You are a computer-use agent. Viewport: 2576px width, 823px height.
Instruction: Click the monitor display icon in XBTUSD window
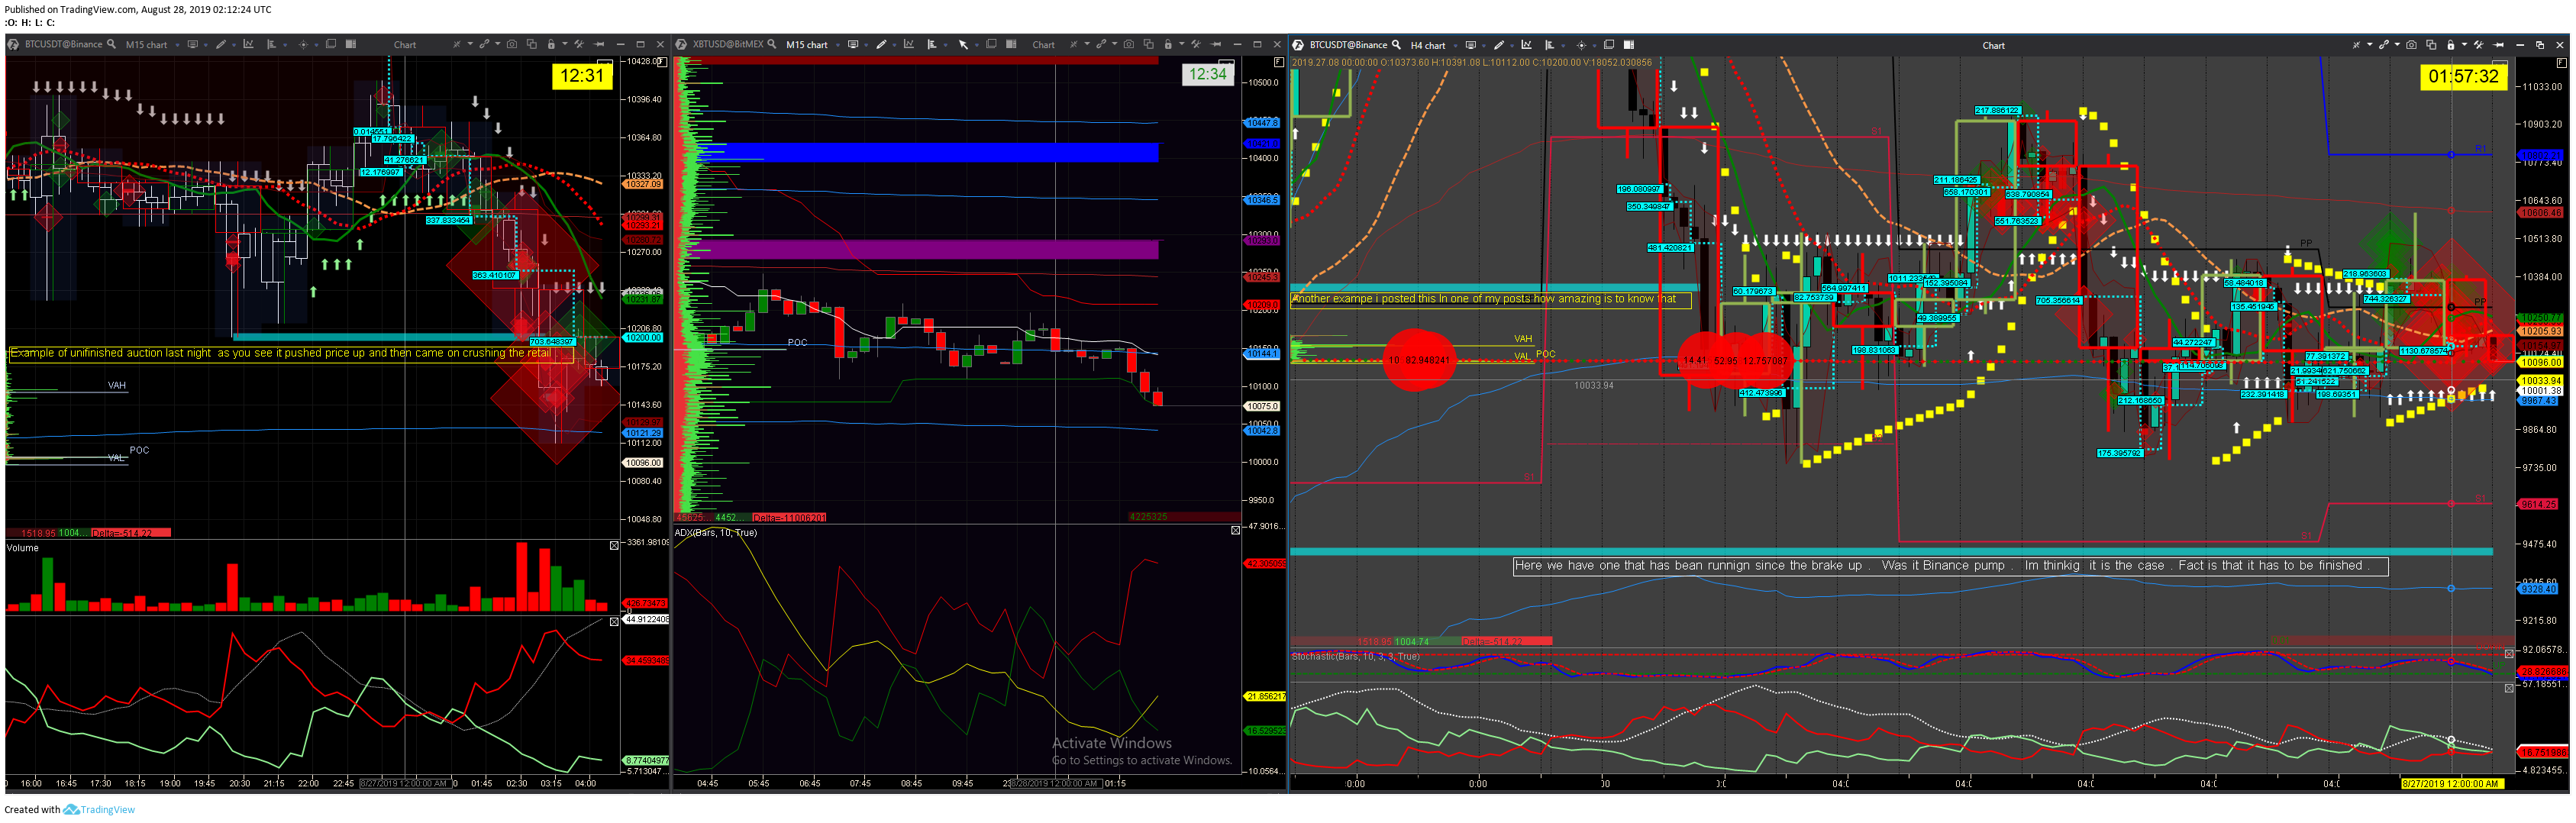click(x=853, y=44)
